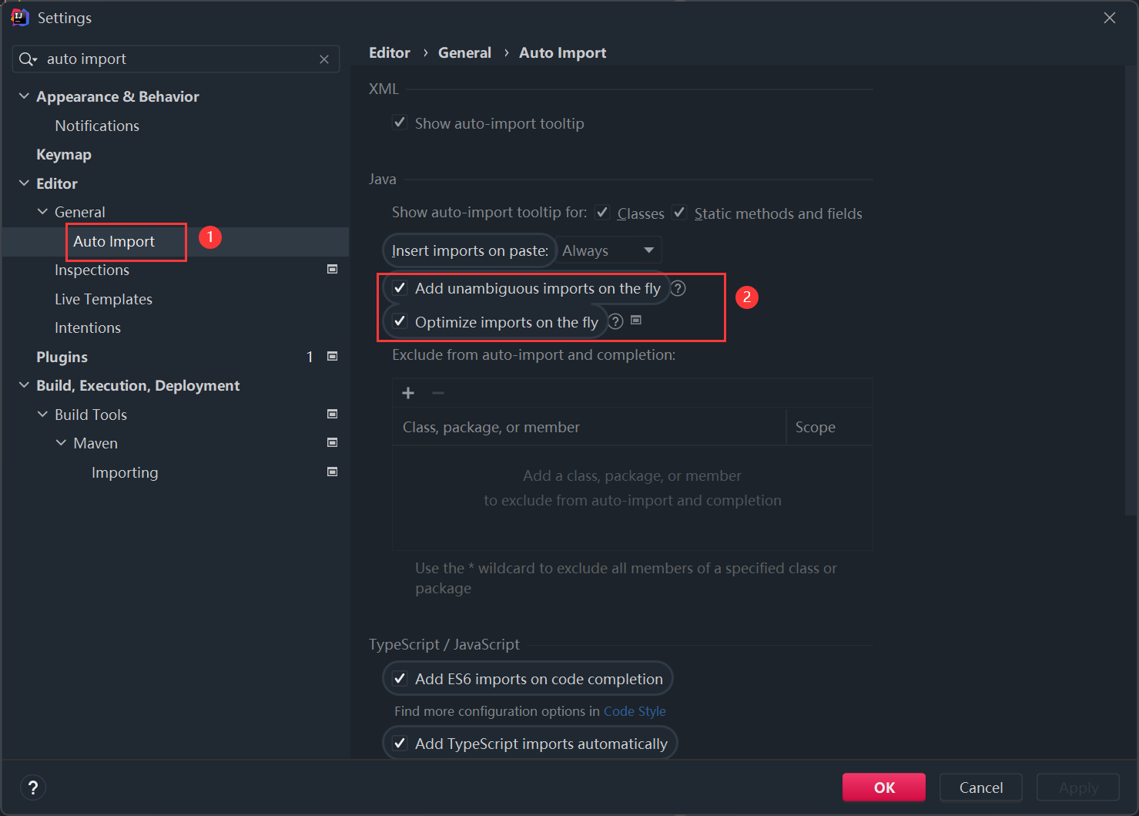1139x816 pixels.
Task: Toggle Add ES6 imports on code completion
Action: coord(400,678)
